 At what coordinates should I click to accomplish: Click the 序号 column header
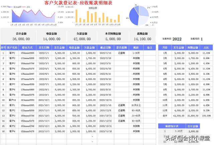tap(3, 48)
